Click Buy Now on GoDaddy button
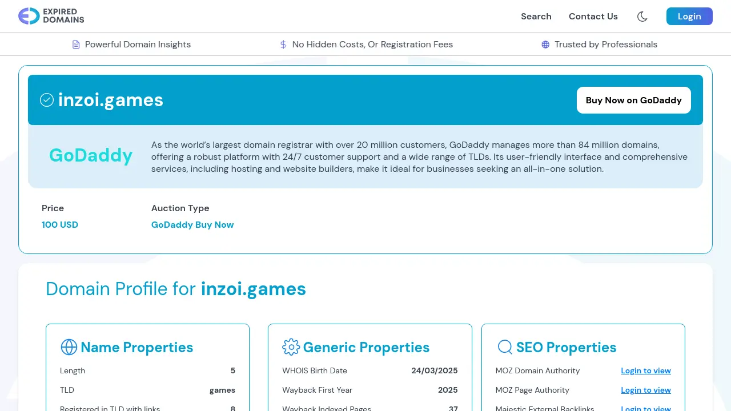Image resolution: width=731 pixels, height=411 pixels. [x=633, y=100]
